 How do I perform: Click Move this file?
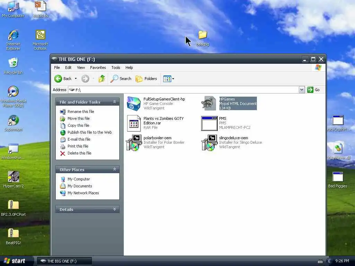79,118
